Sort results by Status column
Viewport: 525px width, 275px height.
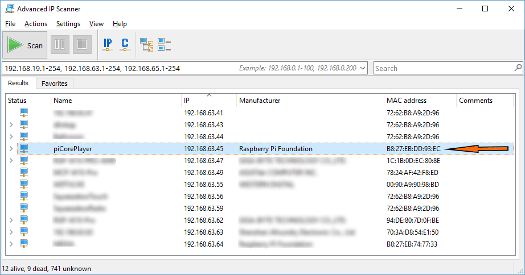coord(28,101)
